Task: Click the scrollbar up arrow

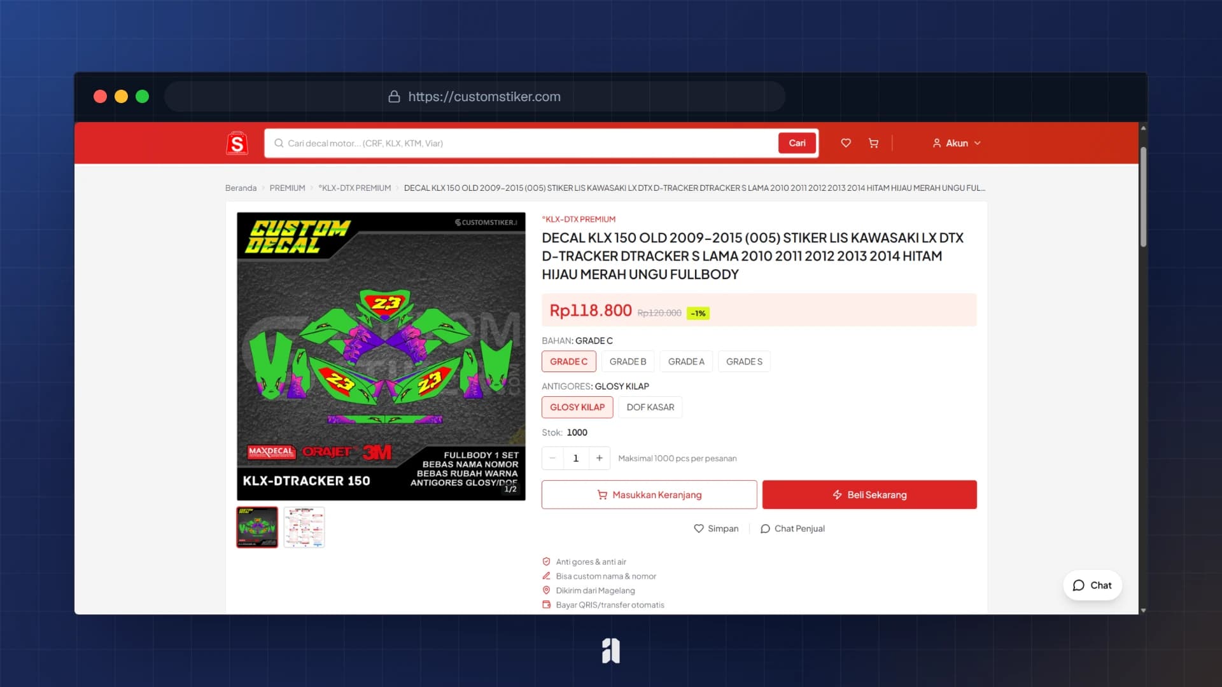Action: click(x=1143, y=128)
